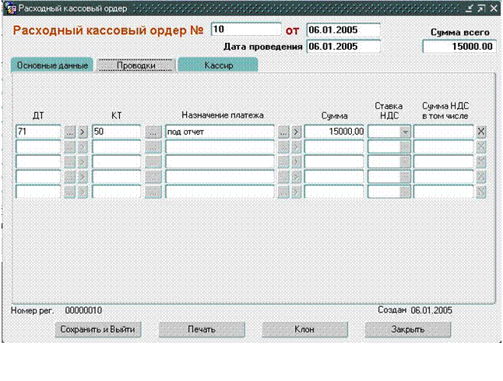Click the order number field containing 10
The height and width of the screenshot is (381, 503).
click(x=246, y=30)
